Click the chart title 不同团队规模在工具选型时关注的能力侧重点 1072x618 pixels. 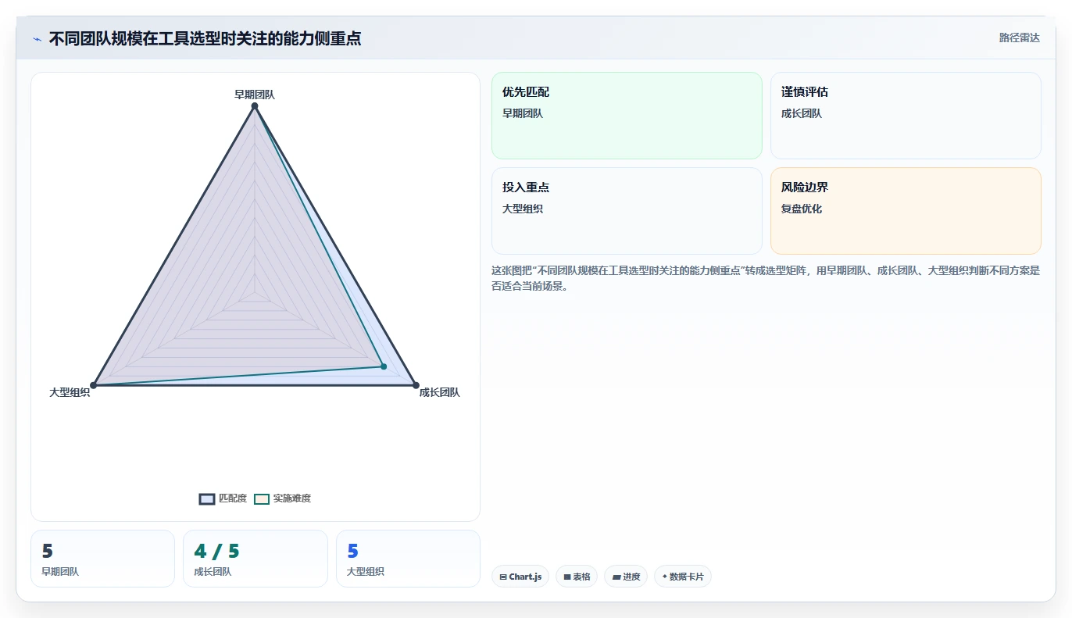coord(205,38)
